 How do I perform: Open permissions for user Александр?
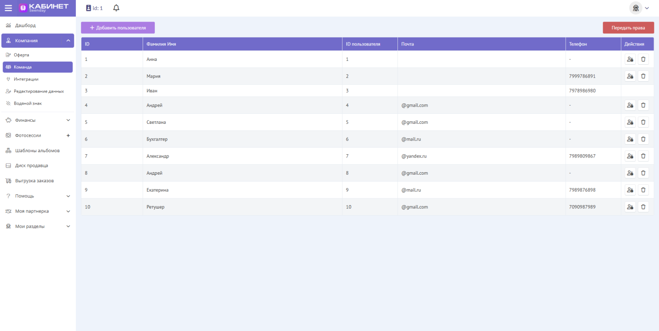pyautogui.click(x=630, y=156)
